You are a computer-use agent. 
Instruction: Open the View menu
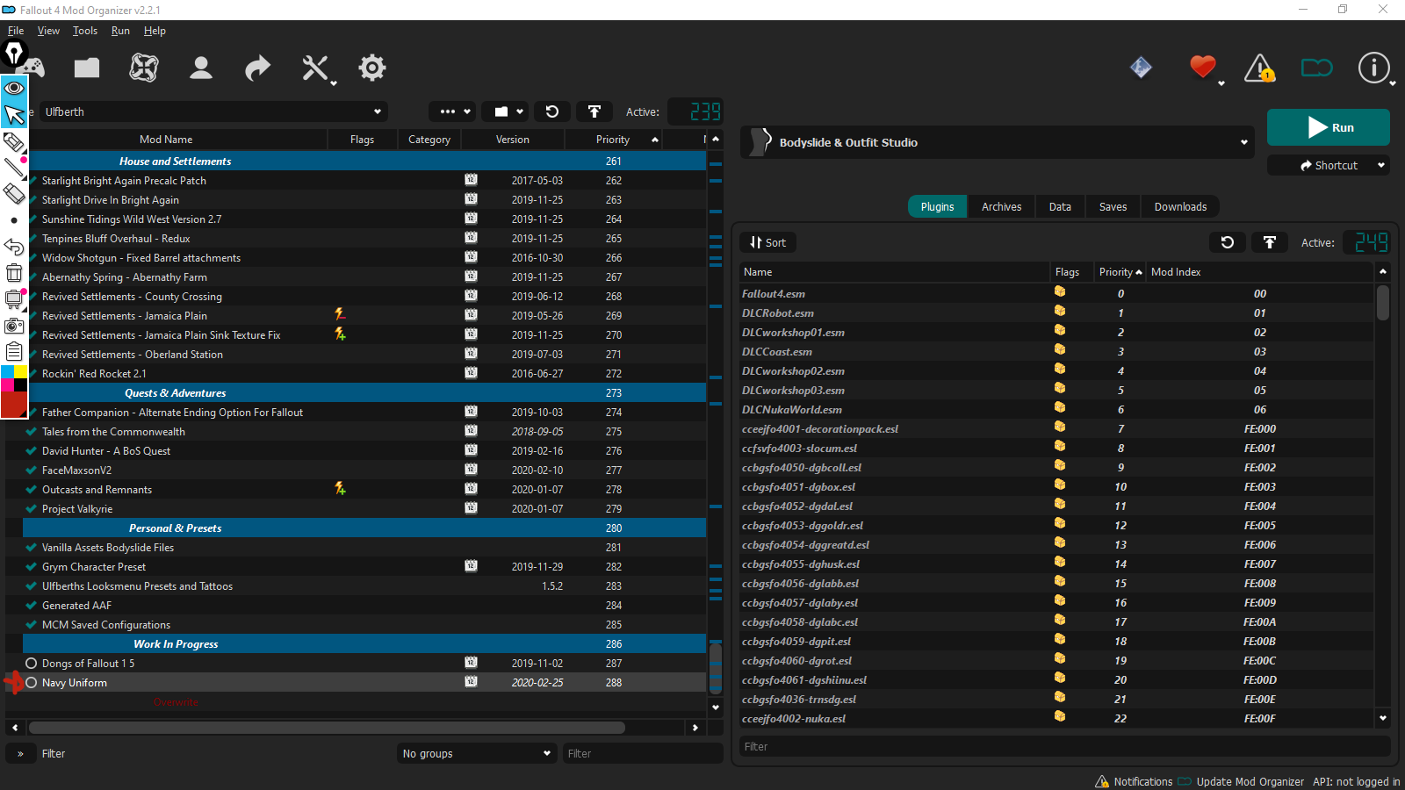[x=48, y=31]
